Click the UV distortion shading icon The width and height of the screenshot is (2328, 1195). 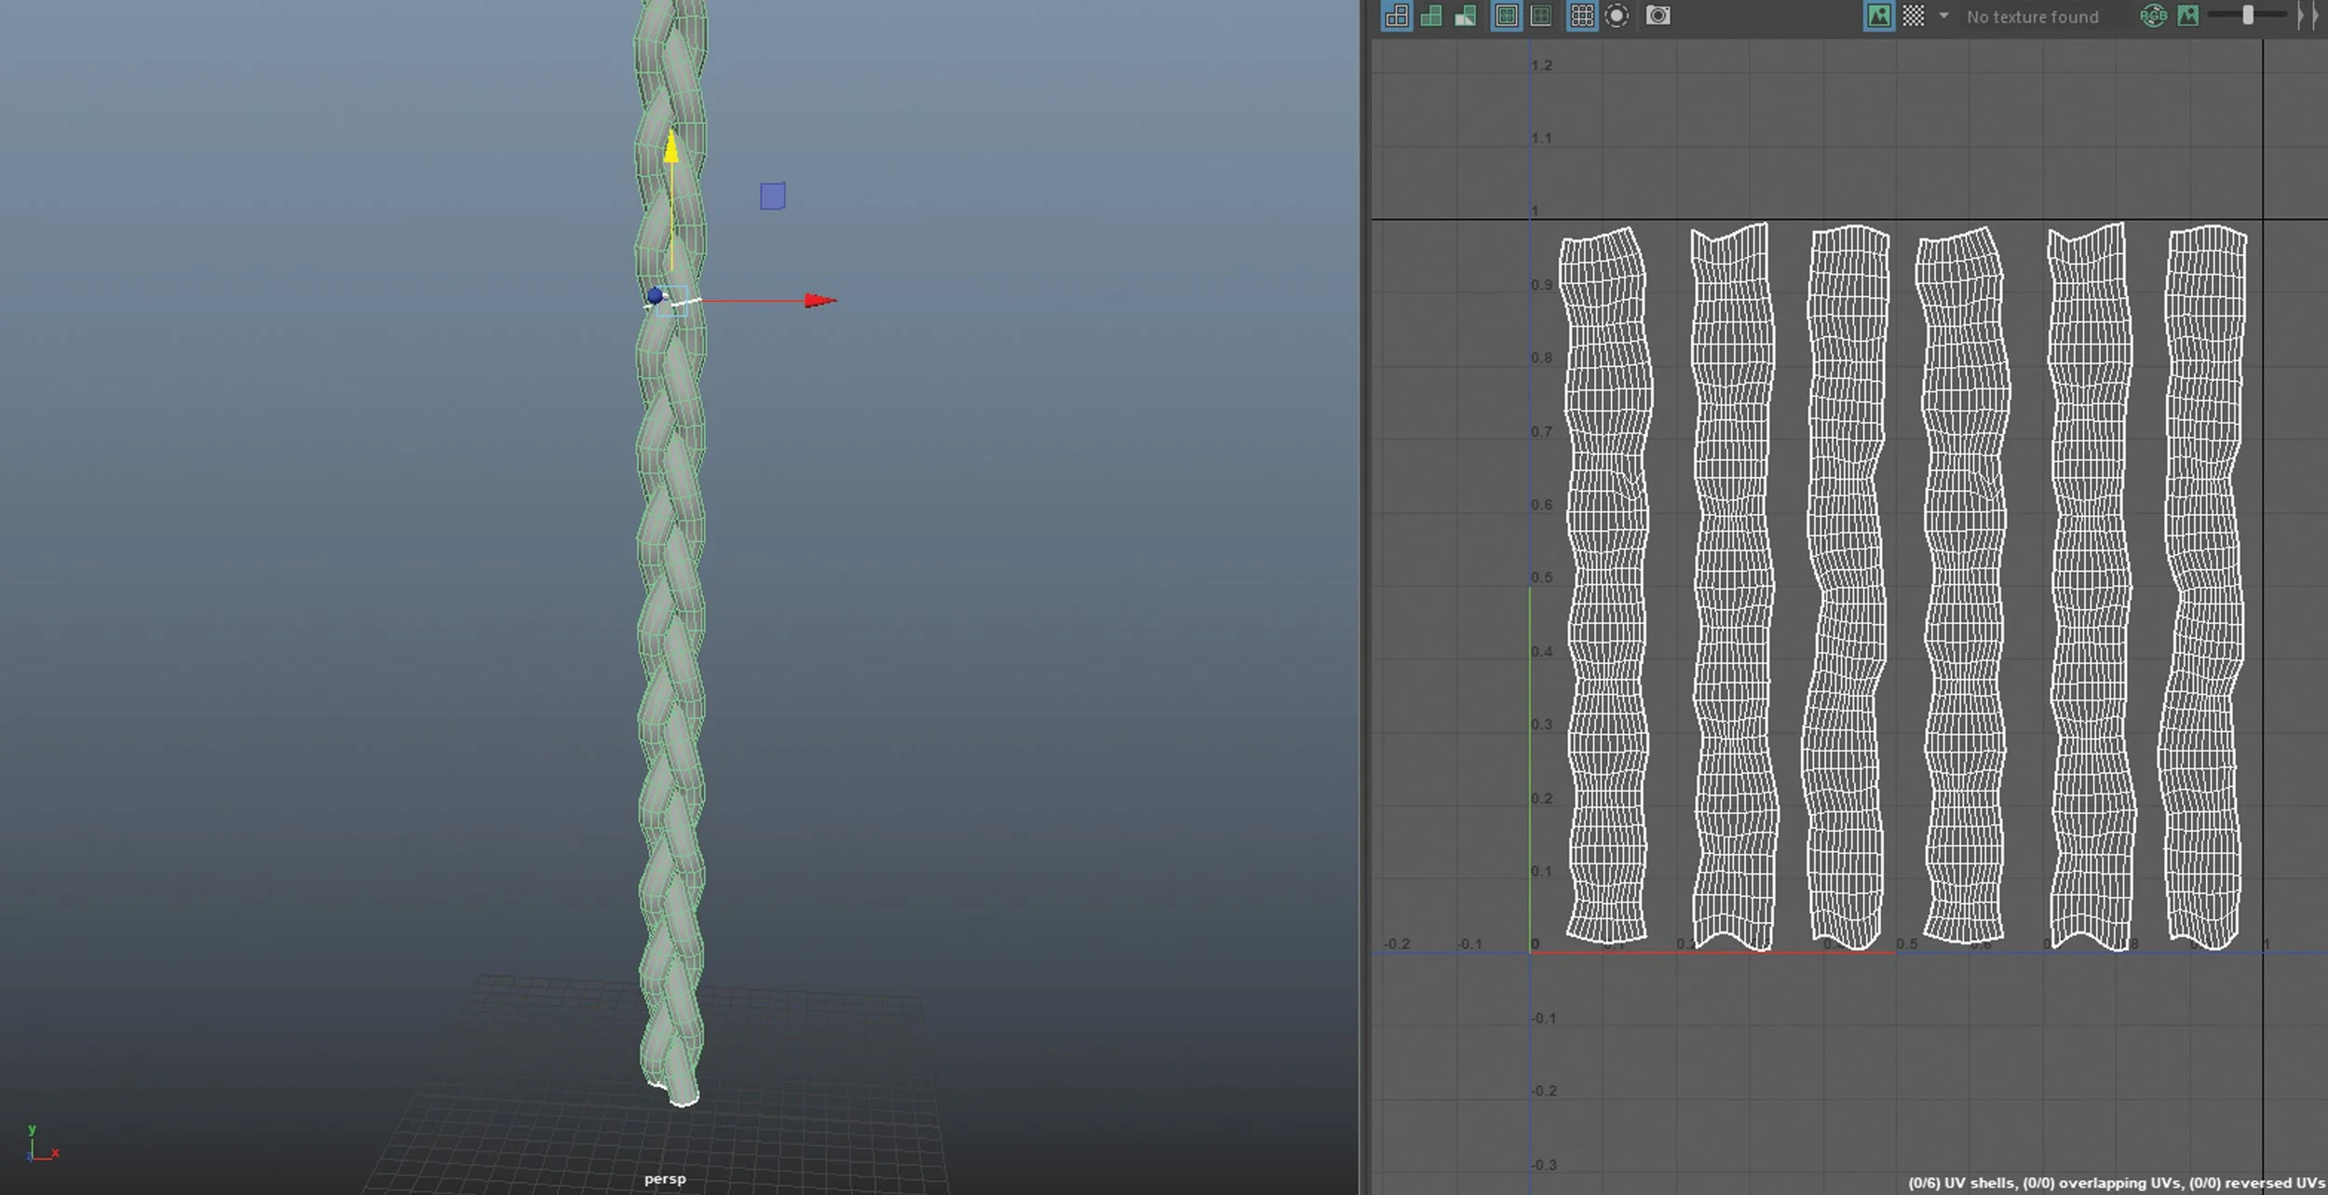click(x=1466, y=16)
